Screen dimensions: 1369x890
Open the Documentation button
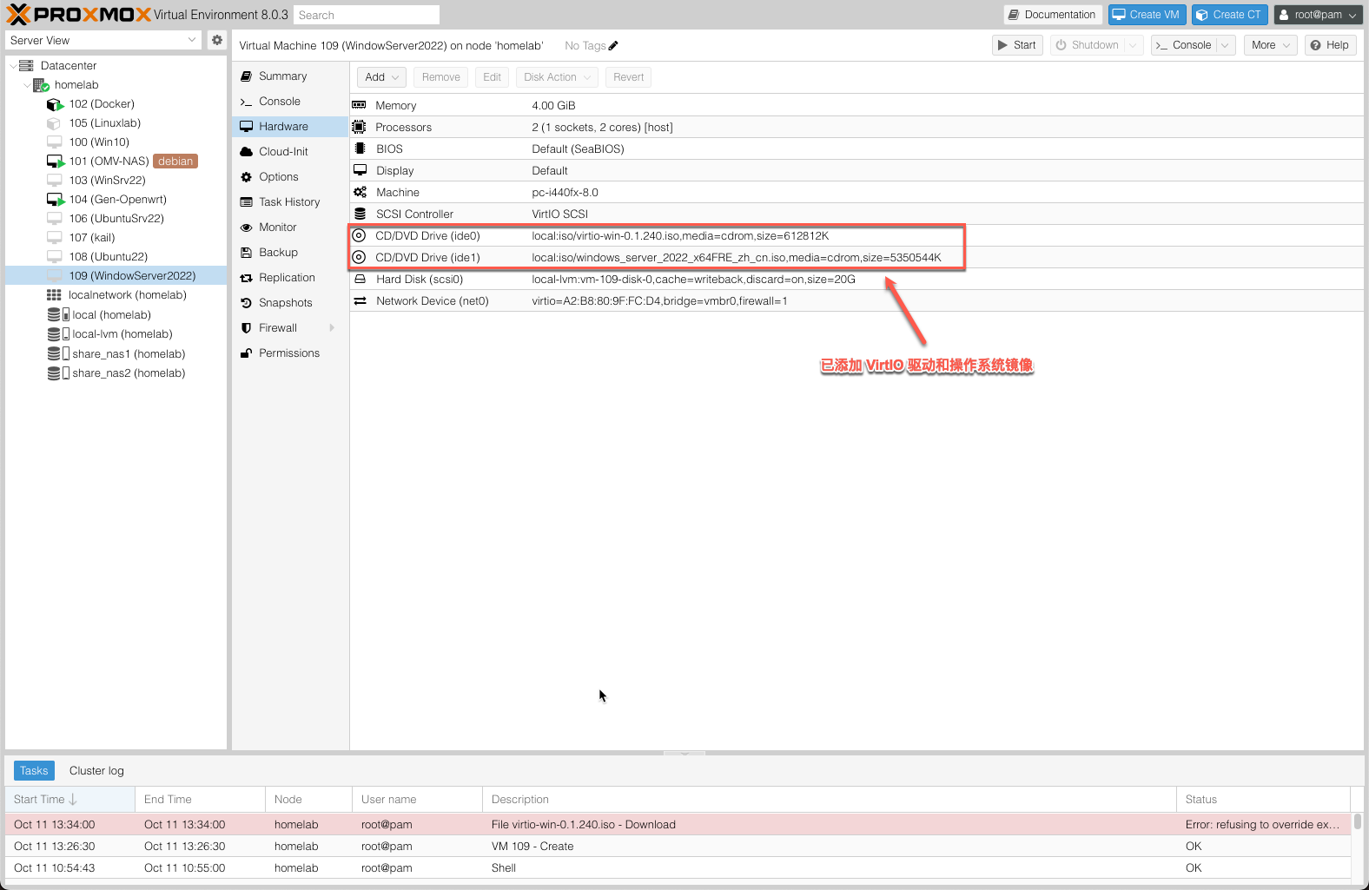[x=1053, y=15]
